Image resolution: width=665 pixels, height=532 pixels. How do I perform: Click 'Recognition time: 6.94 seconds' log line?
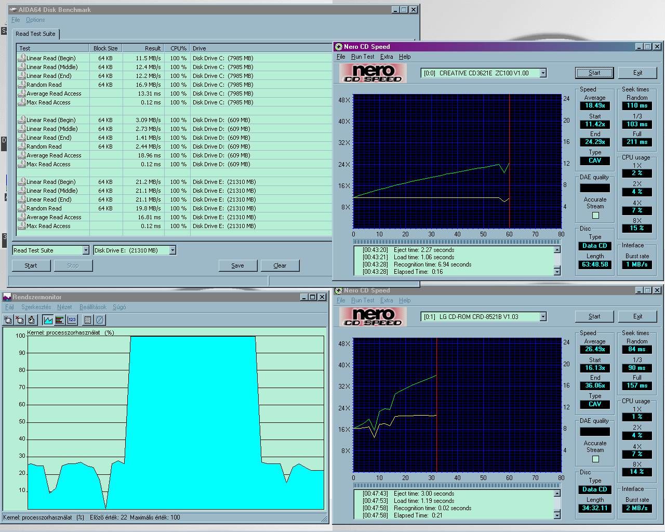(432, 264)
